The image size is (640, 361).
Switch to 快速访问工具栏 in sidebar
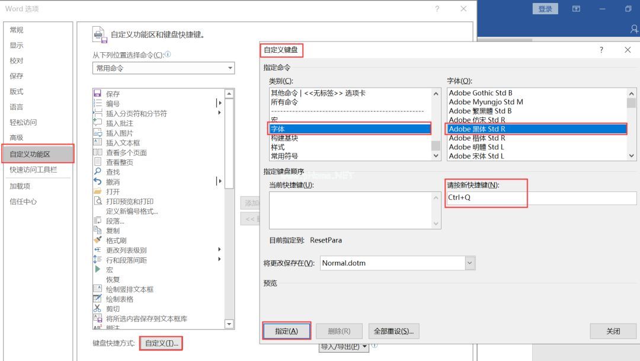click(x=33, y=170)
